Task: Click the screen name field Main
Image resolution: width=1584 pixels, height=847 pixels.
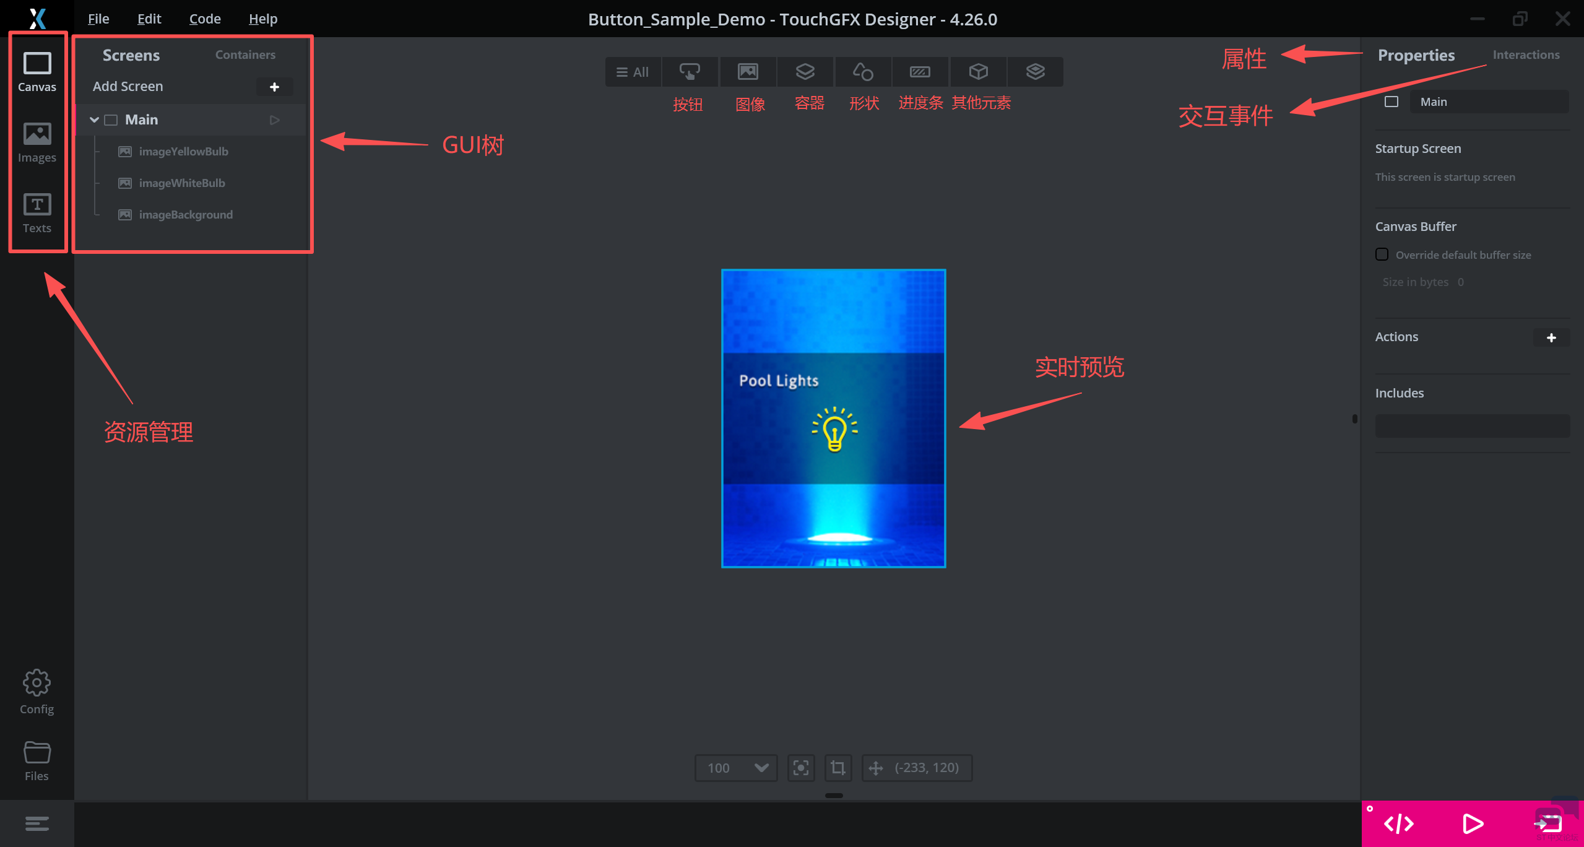Action: (x=1489, y=102)
